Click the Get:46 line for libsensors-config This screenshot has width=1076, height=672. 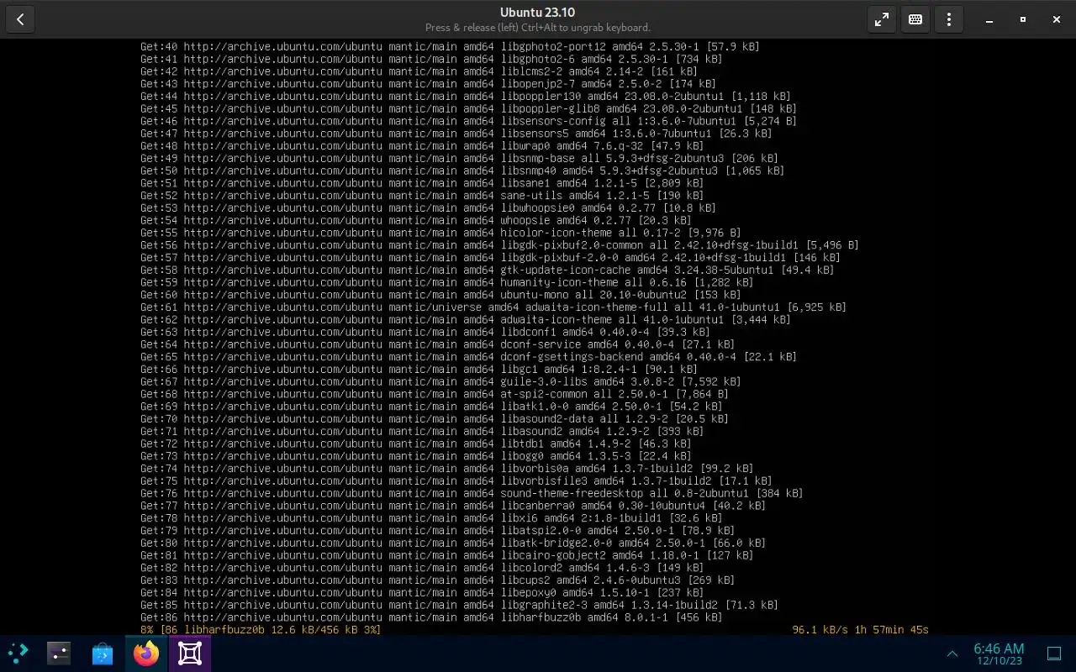[468, 121]
